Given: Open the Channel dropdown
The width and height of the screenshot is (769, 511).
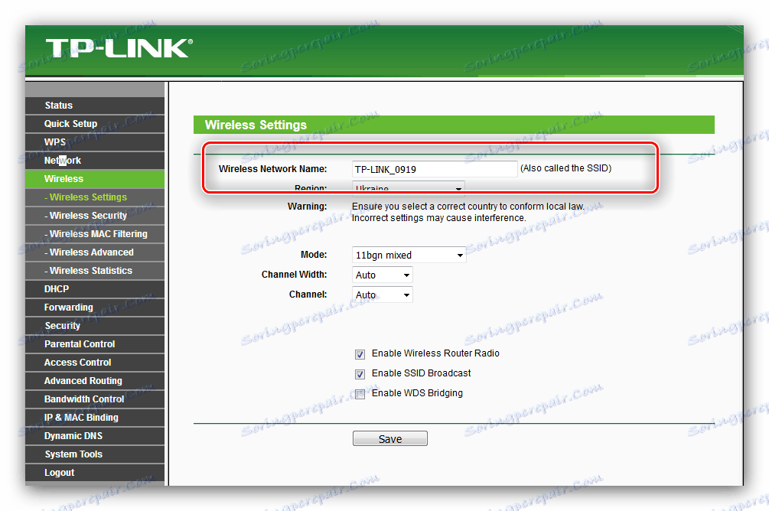Looking at the screenshot, I should (383, 295).
